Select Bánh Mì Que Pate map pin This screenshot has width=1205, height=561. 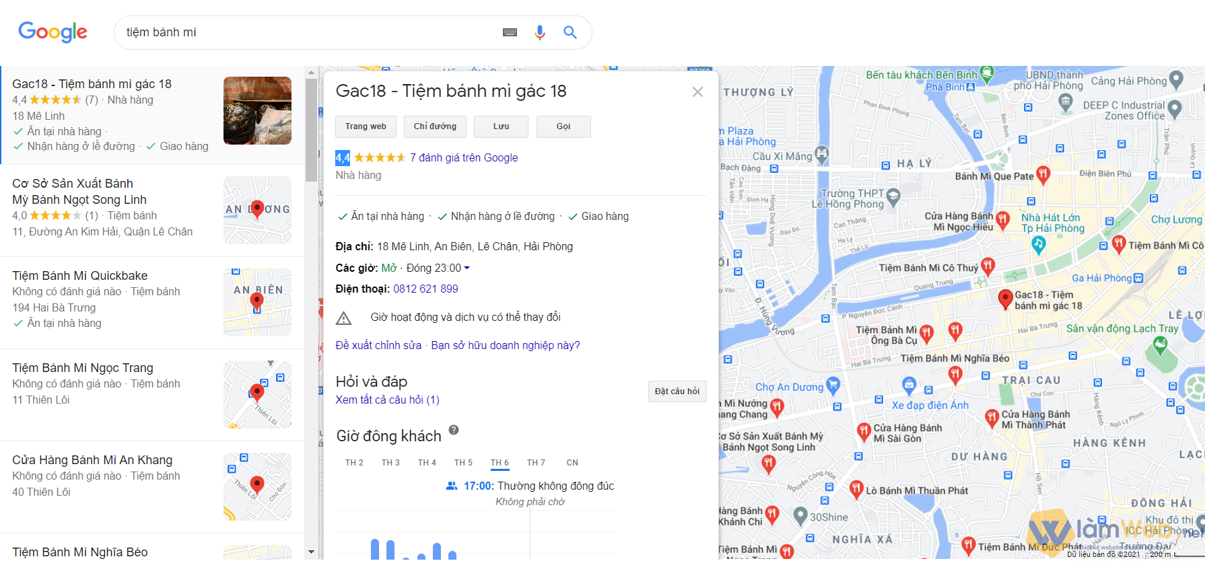pyautogui.click(x=1043, y=175)
